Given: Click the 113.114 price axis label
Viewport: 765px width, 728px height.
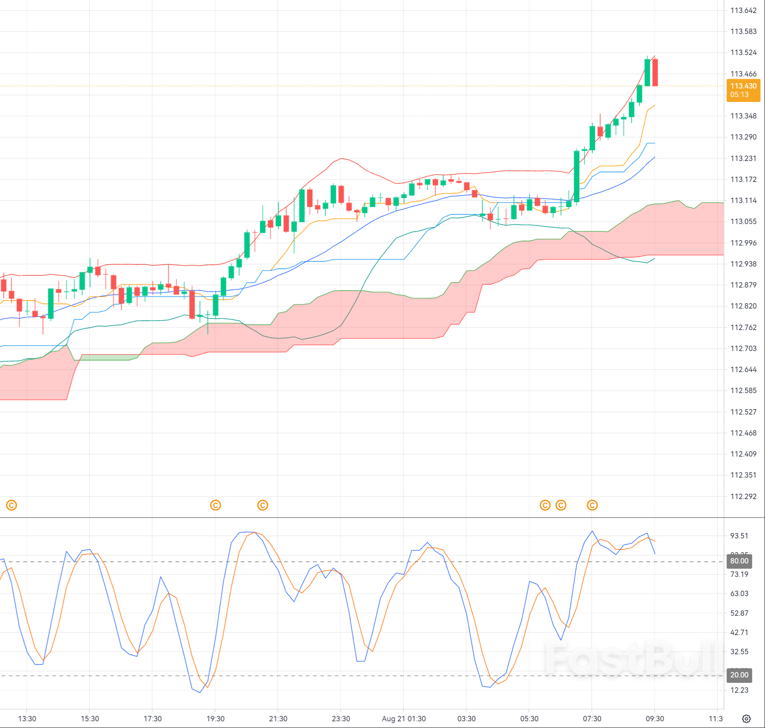Looking at the screenshot, I should click(744, 200).
